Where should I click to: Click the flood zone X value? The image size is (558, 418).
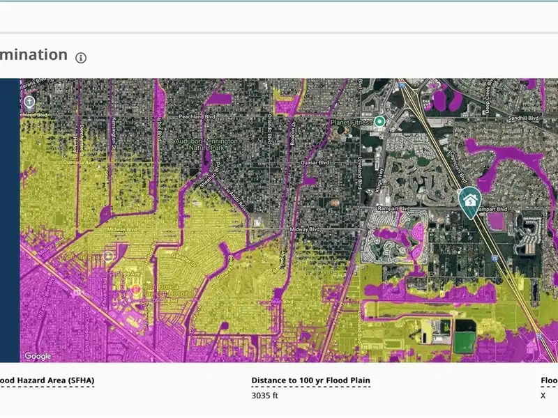[x=543, y=396]
